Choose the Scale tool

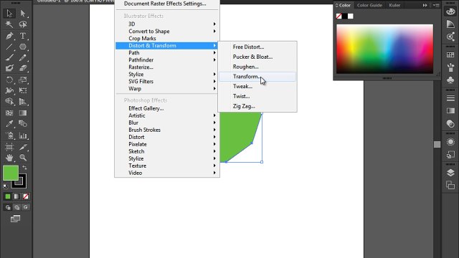coord(23,80)
